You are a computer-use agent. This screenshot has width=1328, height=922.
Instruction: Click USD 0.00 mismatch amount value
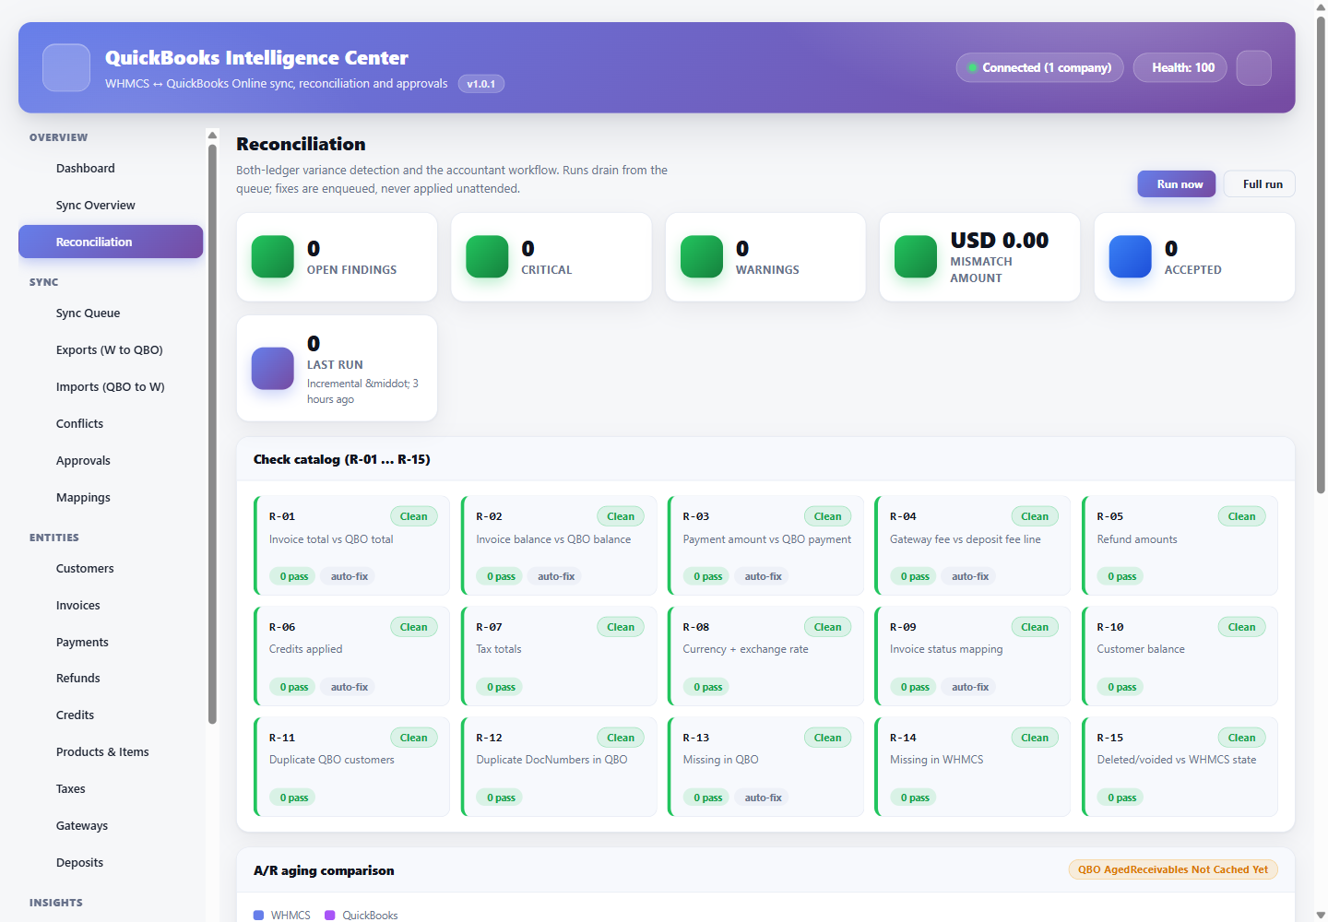pos(1000,241)
